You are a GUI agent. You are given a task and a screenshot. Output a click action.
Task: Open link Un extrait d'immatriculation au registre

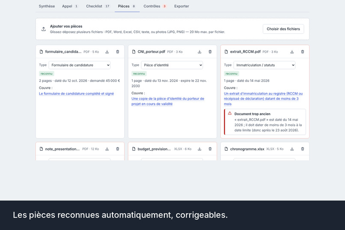coord(263,99)
